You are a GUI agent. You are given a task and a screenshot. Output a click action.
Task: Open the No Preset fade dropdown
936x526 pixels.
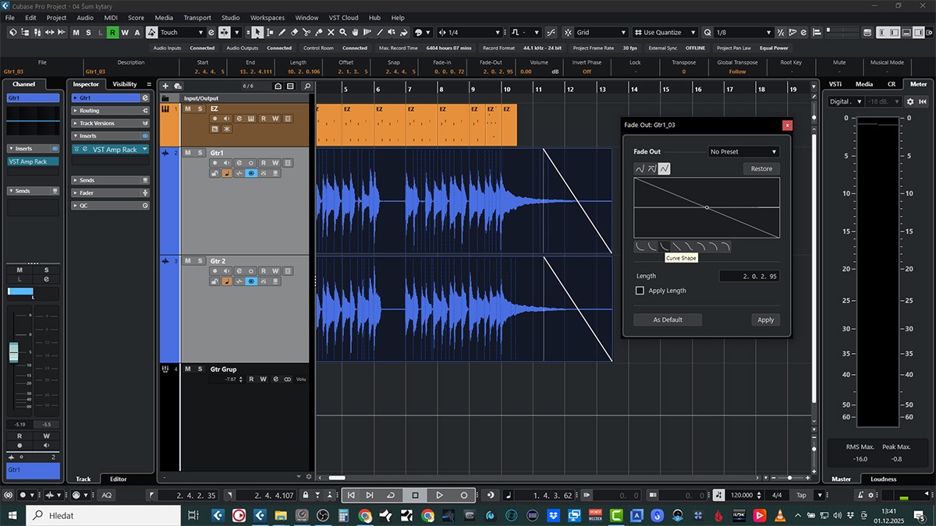coord(743,152)
